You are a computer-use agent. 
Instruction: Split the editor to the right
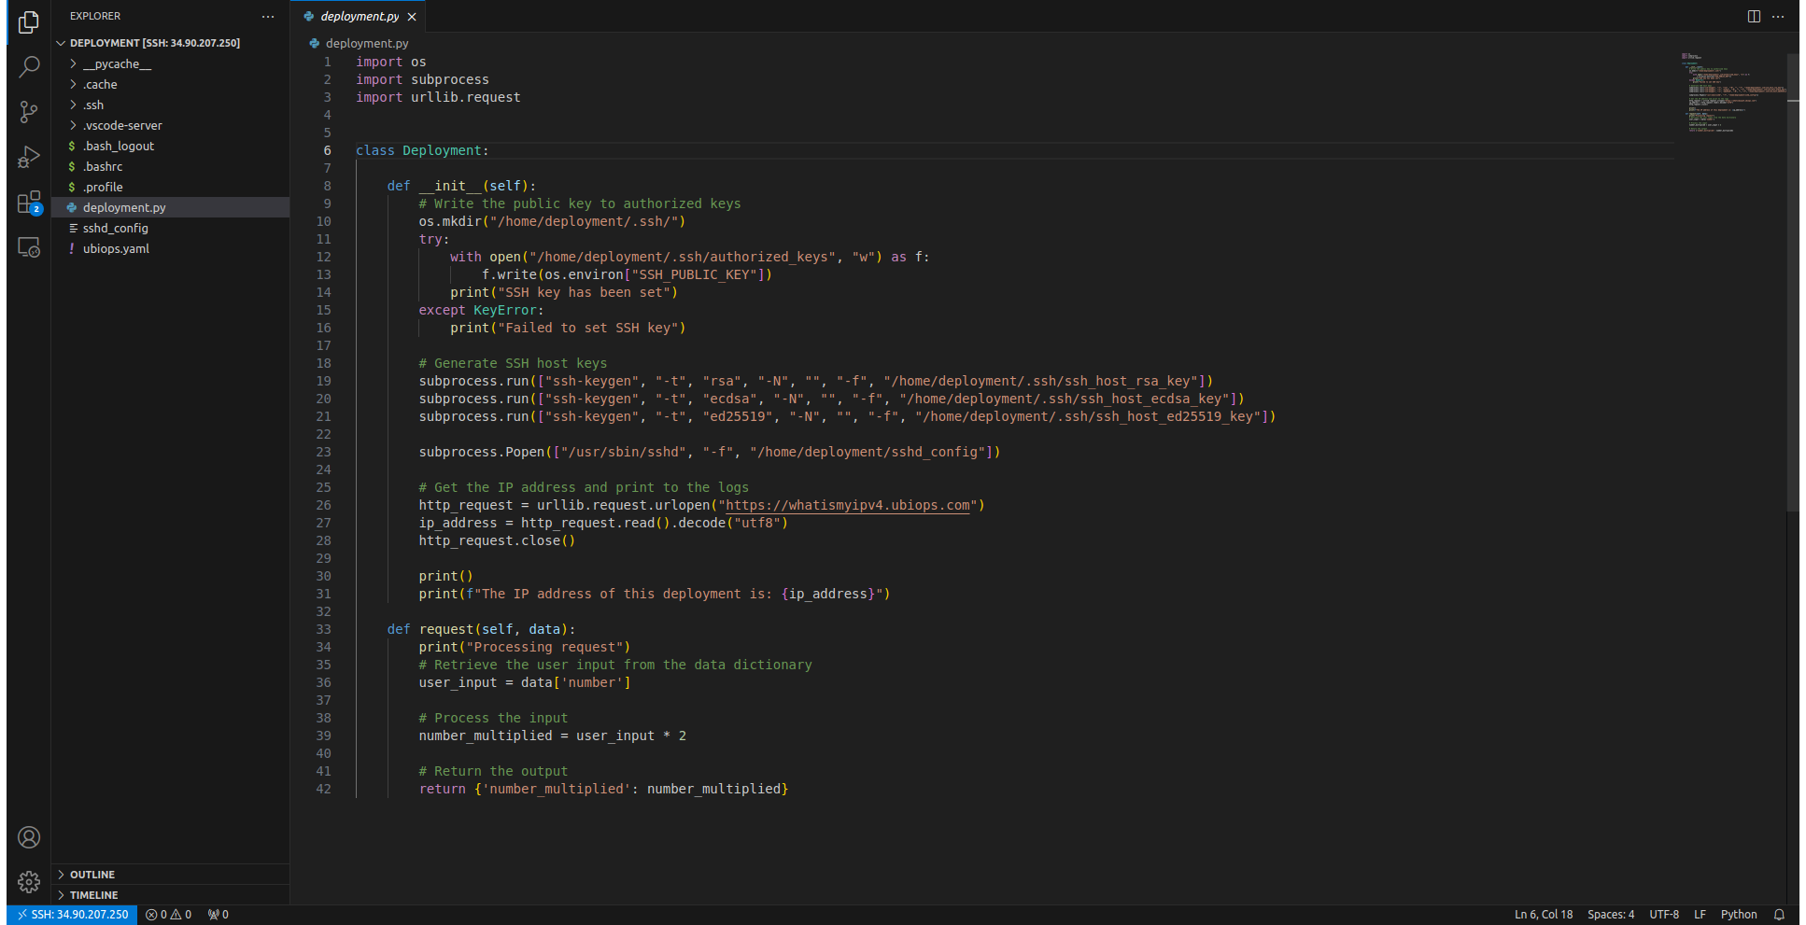1754,16
